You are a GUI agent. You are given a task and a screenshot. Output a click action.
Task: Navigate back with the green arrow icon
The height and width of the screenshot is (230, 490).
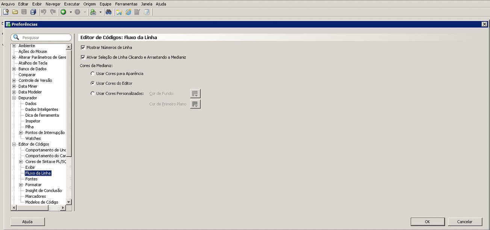(x=63, y=12)
